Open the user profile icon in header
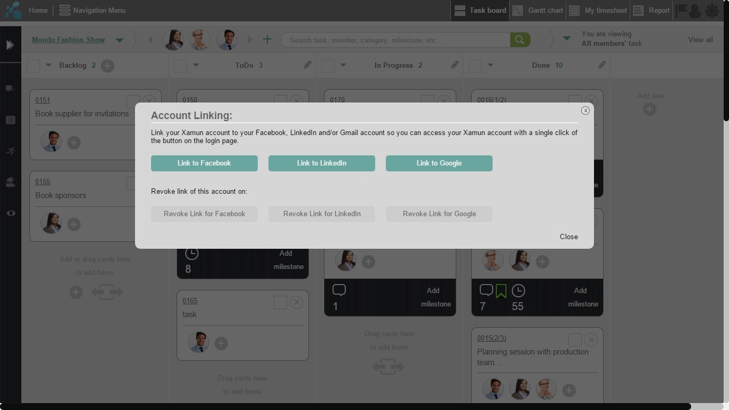Image resolution: width=729 pixels, height=410 pixels. [x=695, y=11]
